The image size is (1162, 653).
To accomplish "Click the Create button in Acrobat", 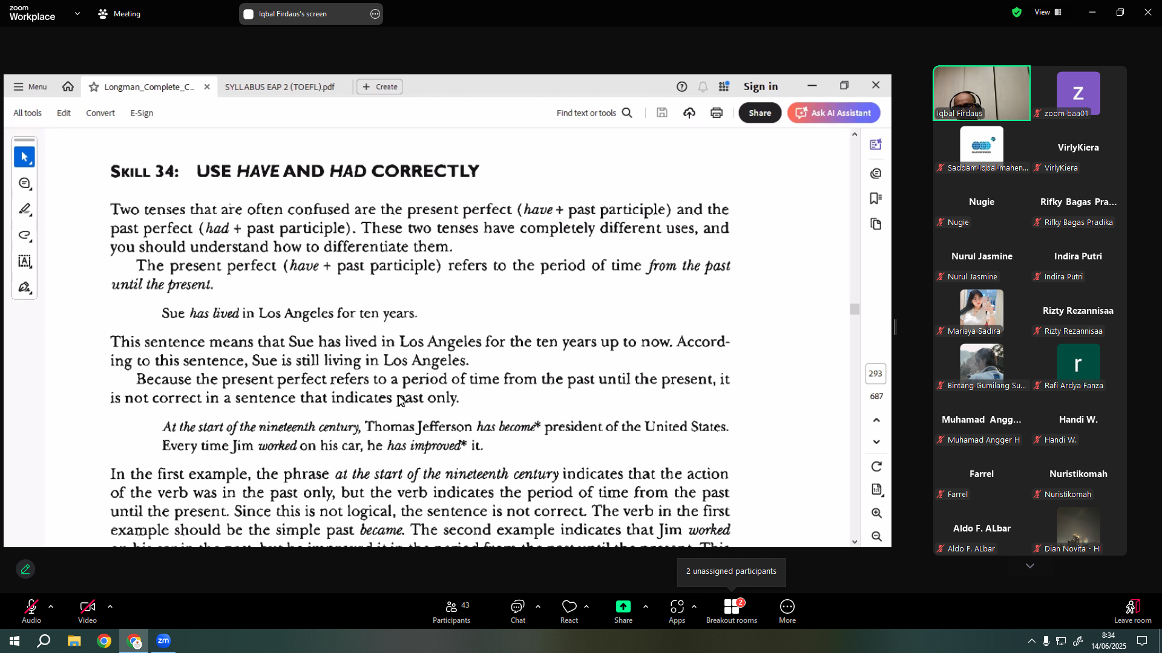I will point(380,87).
